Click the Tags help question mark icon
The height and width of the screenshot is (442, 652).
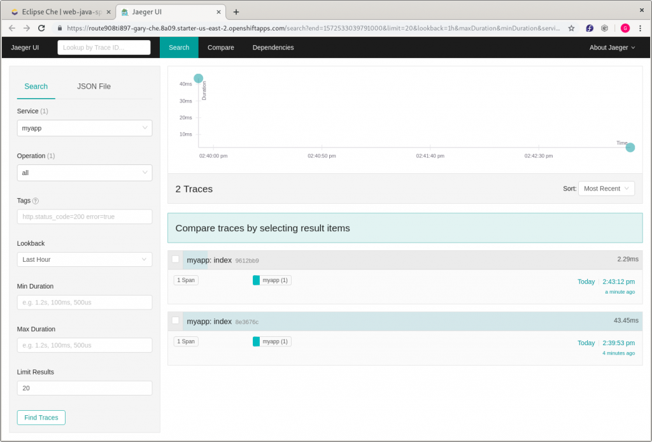pos(36,201)
